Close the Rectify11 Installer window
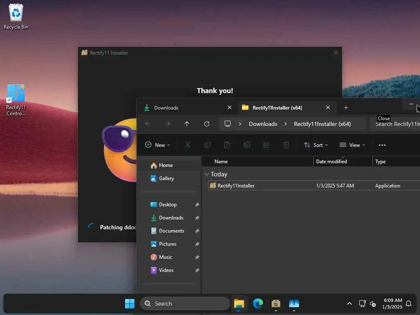Screen dimensions: 420x315 (x=336, y=53)
